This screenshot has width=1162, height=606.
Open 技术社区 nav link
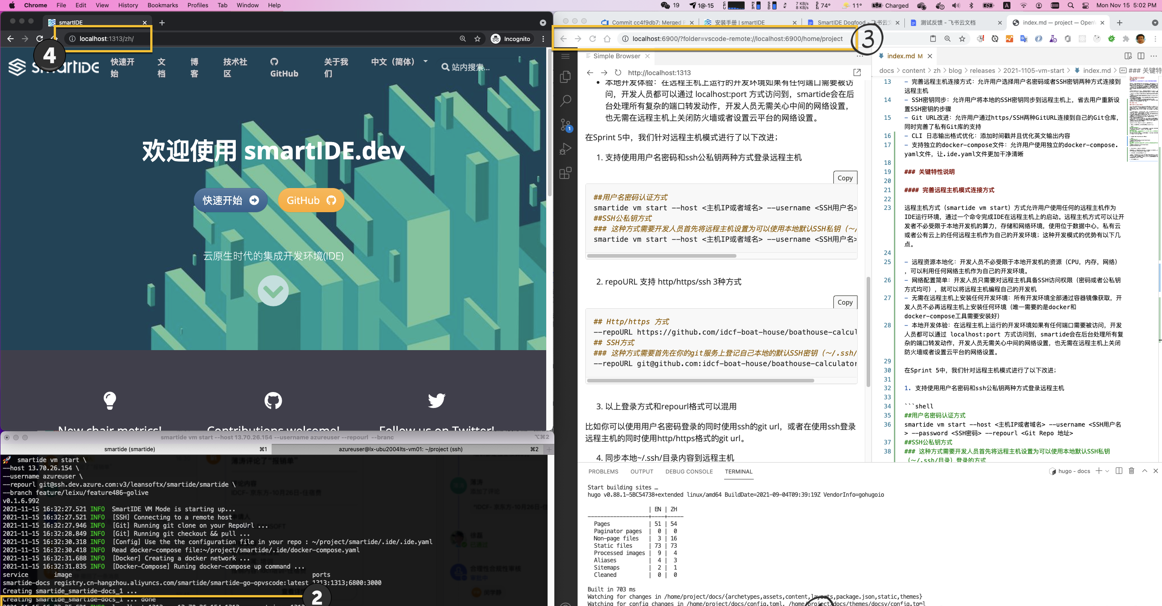pyautogui.click(x=235, y=68)
